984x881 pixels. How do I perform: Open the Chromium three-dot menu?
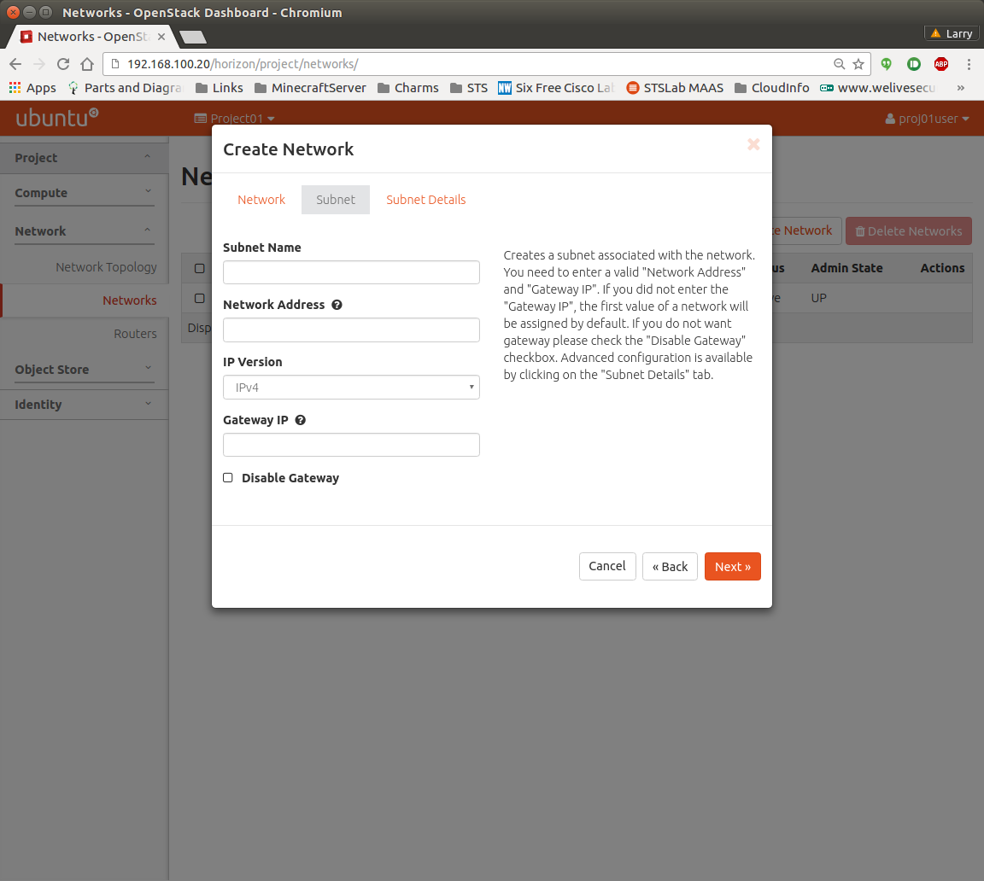[x=969, y=64]
